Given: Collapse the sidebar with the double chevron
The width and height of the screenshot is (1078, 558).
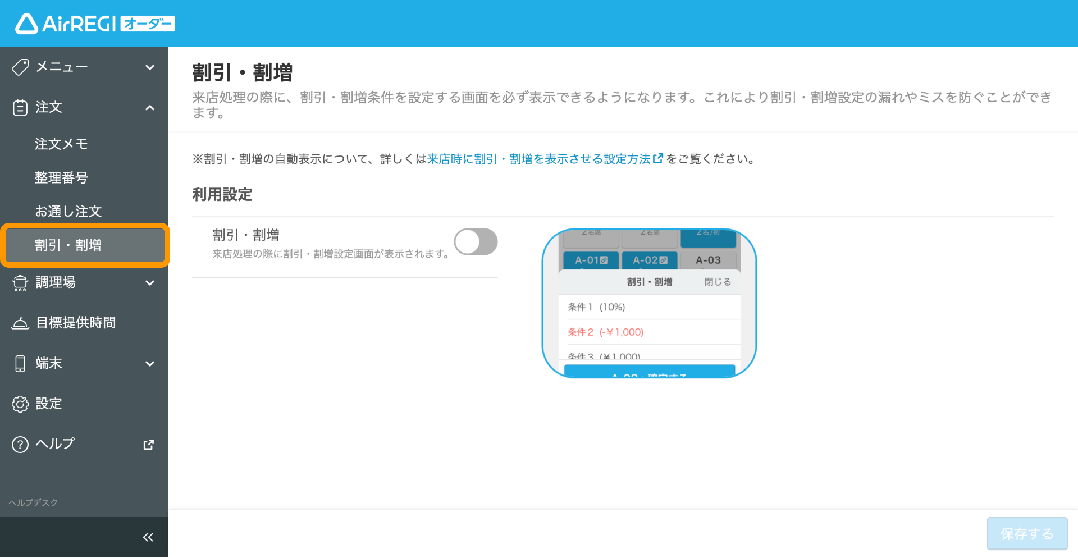Looking at the screenshot, I should [x=148, y=537].
